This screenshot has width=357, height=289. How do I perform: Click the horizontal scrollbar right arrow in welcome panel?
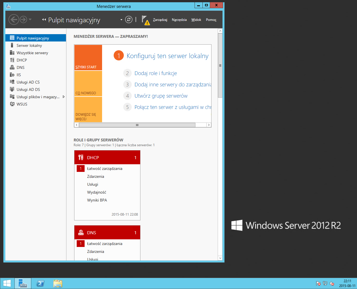pos(209,125)
